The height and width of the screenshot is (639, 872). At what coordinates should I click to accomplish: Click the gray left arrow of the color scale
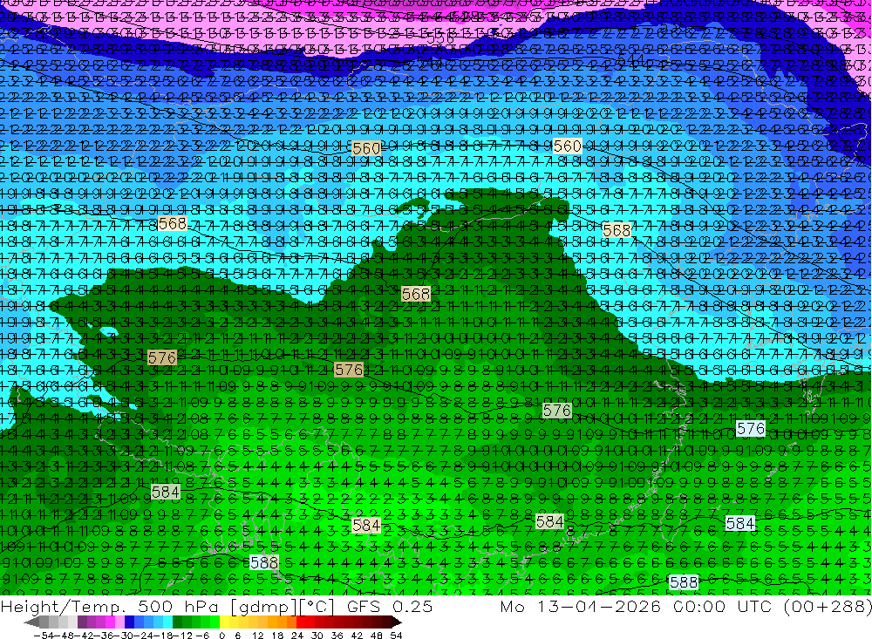click(x=31, y=622)
